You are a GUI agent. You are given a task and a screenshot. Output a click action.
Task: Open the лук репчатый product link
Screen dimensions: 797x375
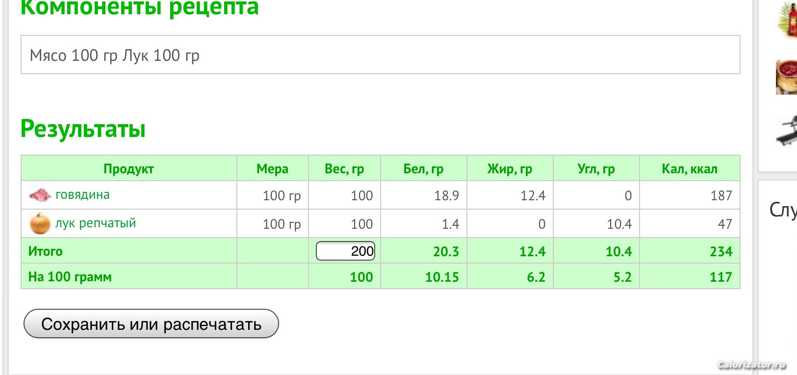point(95,223)
